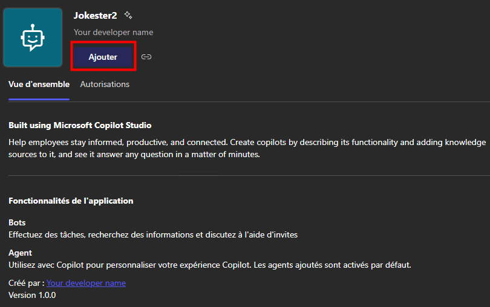
Task: Click the Agent feature label
Action: pos(20,253)
